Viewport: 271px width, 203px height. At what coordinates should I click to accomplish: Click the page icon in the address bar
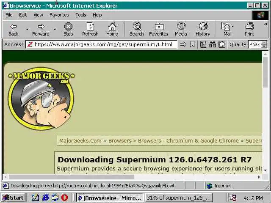click(x=30, y=44)
